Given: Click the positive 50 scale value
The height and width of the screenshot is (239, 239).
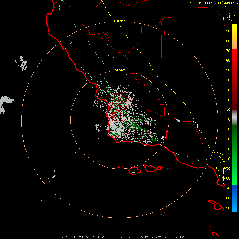Looking at the screenshot, I should [x=228, y=70].
